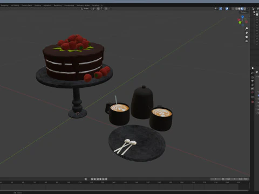Viewport: 259px width, 194px height.
Task: Open the Options dropdown in viewport
Action: point(244,12)
